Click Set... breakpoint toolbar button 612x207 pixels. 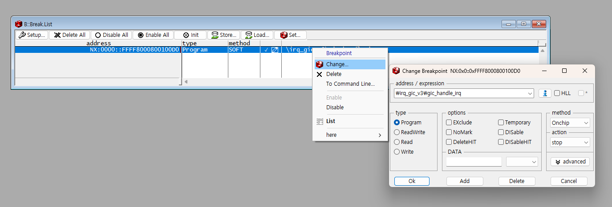click(x=290, y=35)
